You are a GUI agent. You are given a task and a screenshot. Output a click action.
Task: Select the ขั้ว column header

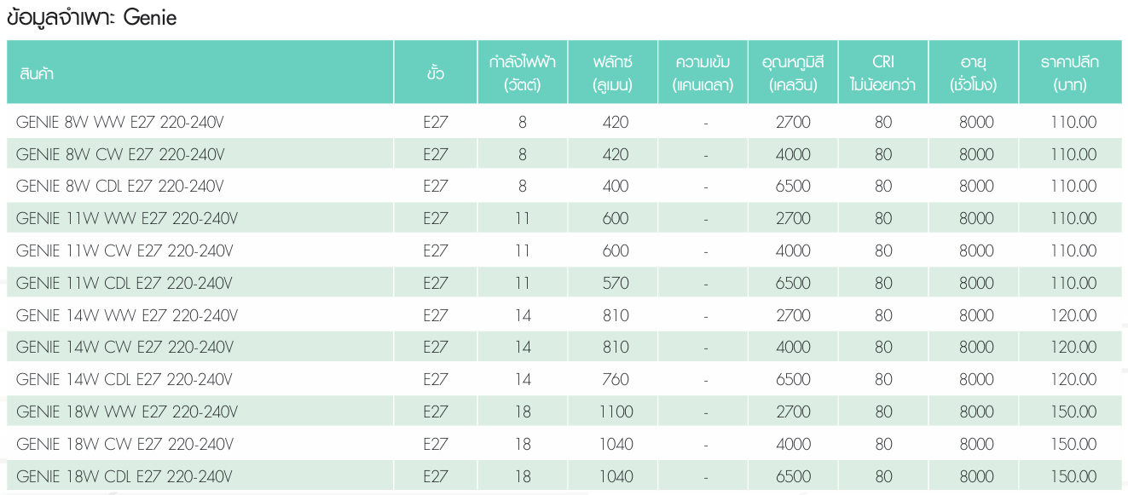pyautogui.click(x=435, y=73)
